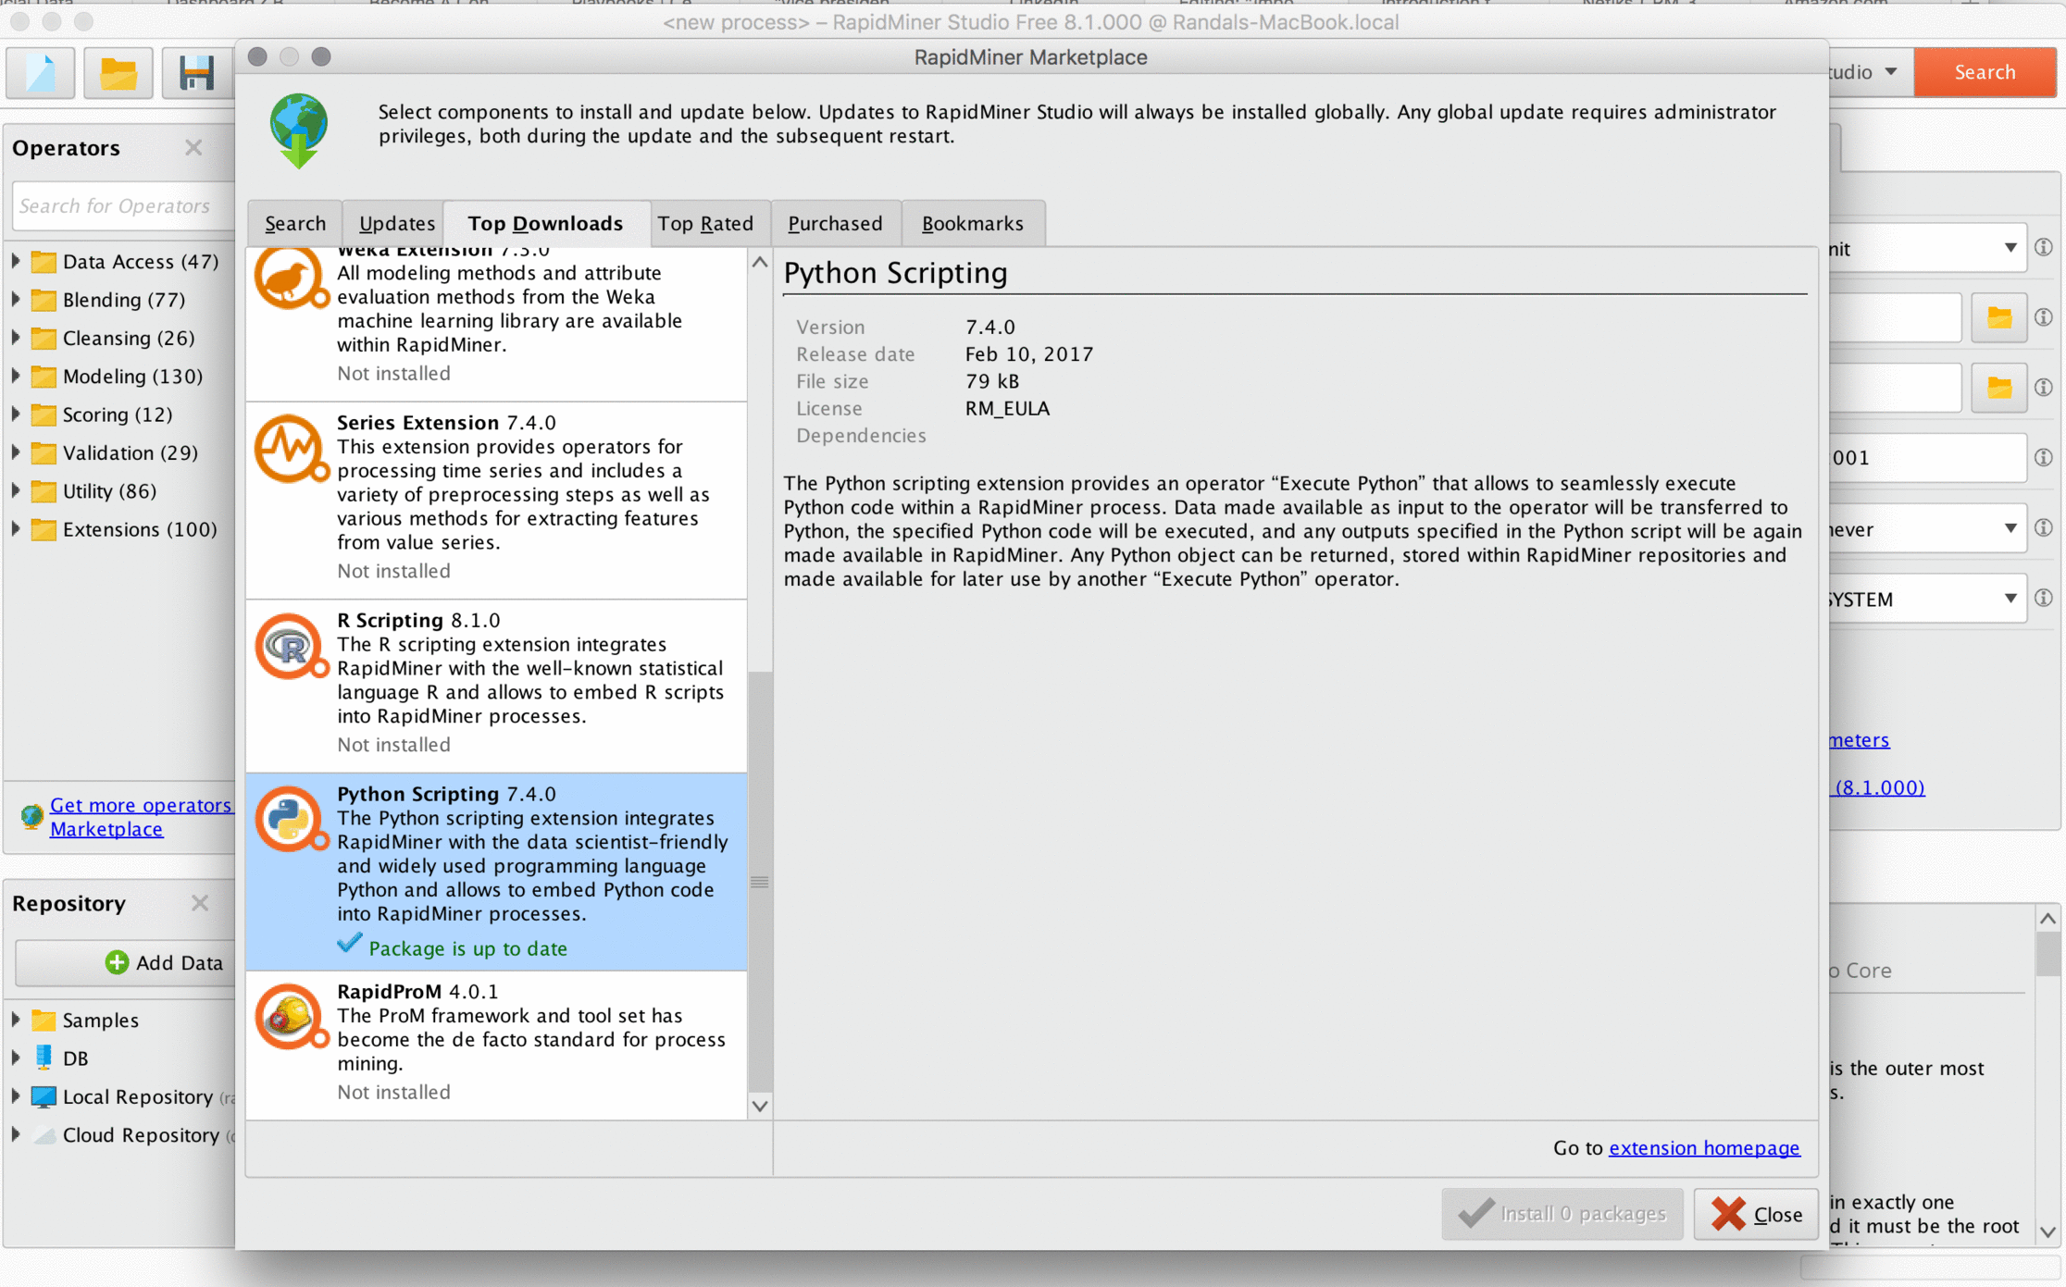Expand the Blending operators group
Viewport: 2066px width, 1287px height.
click(x=16, y=300)
